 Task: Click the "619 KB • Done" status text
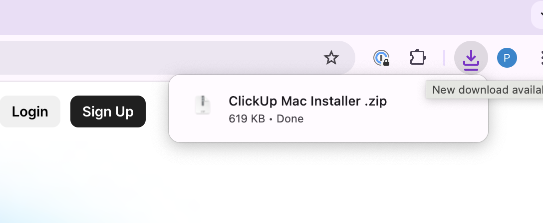266,119
